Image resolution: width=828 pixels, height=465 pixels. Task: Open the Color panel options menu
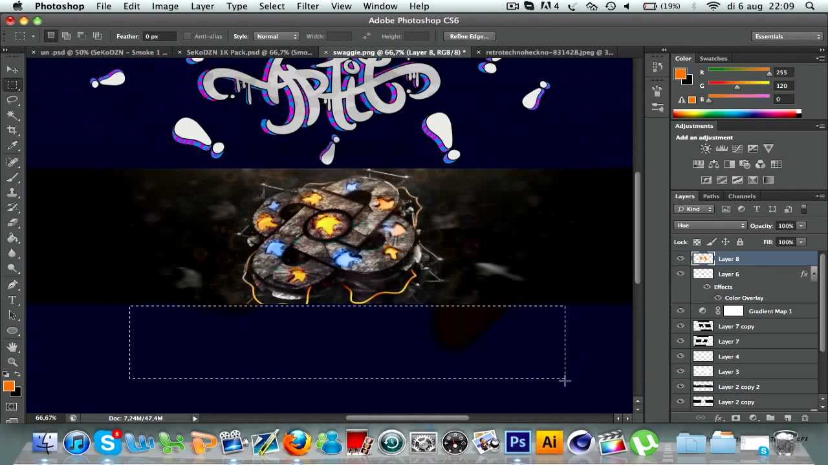coord(821,58)
